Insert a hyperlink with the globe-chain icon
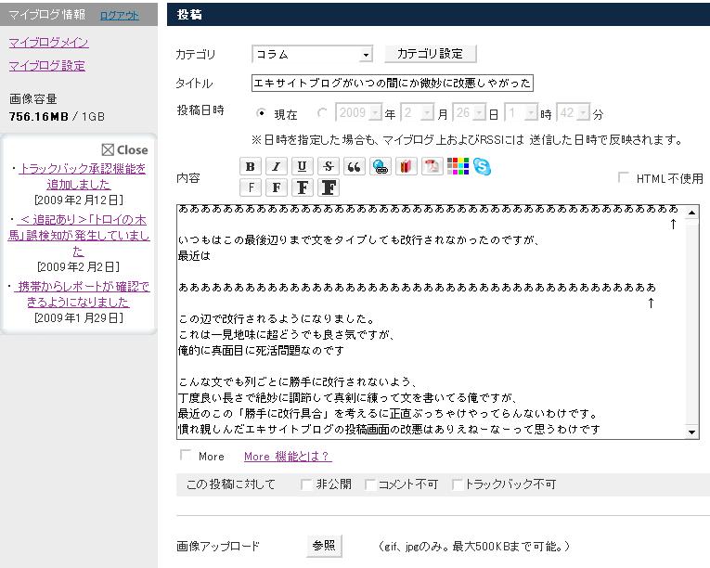 [x=381, y=167]
